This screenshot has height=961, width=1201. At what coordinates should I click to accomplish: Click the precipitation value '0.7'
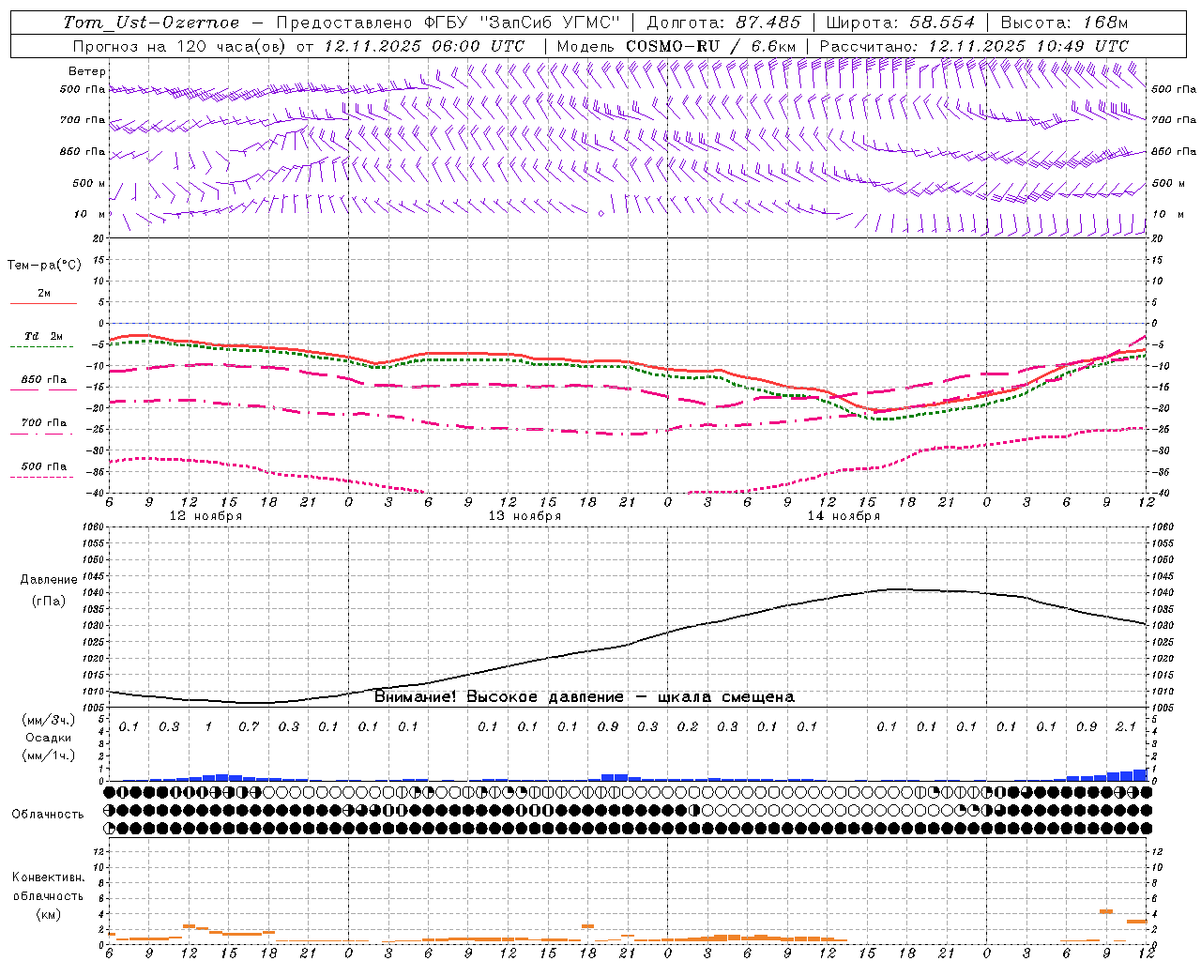coord(249,726)
